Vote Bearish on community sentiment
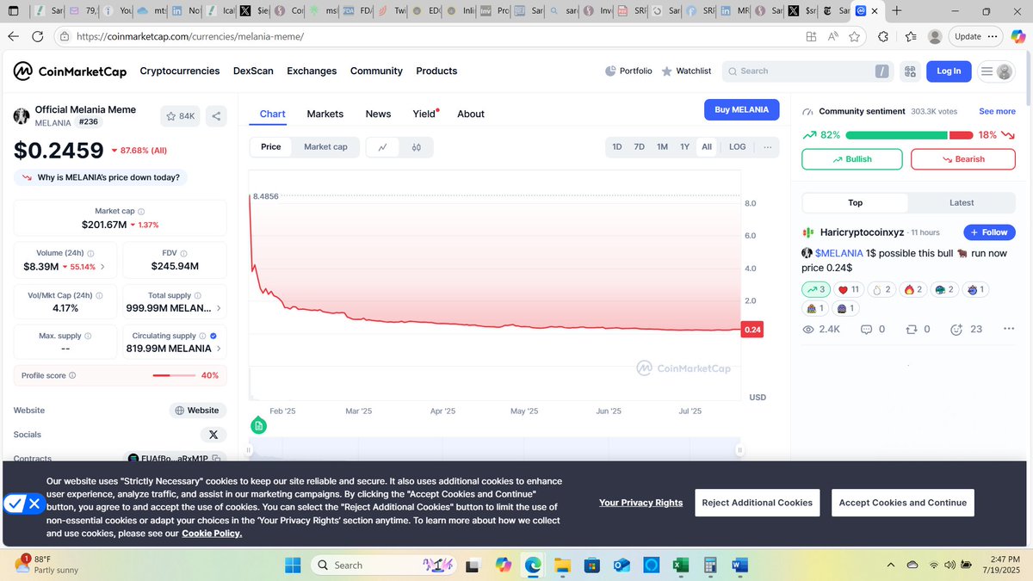The width and height of the screenshot is (1033, 581). coord(963,159)
